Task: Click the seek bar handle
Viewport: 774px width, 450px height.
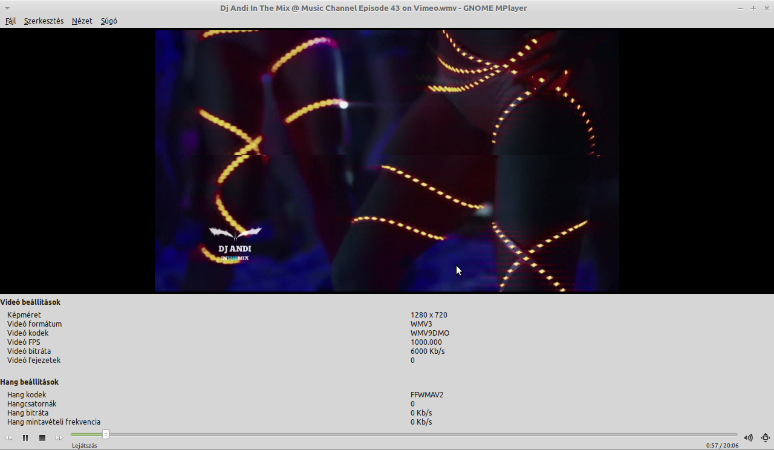Action: coord(106,434)
